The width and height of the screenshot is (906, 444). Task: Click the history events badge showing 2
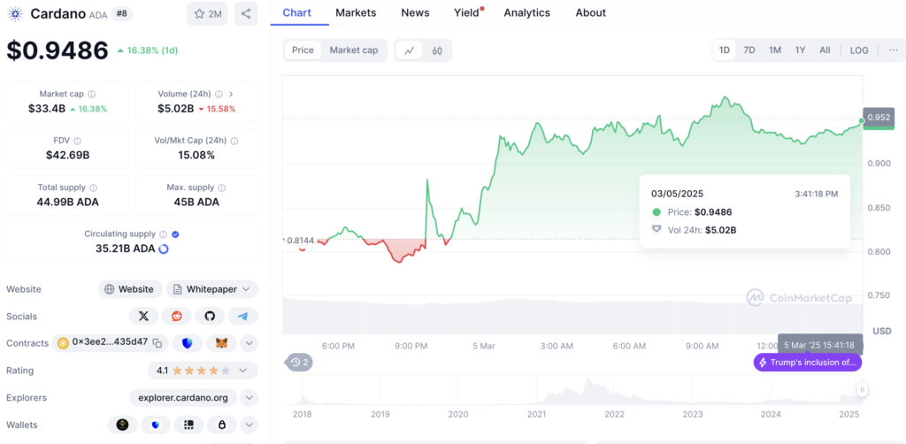tap(299, 363)
